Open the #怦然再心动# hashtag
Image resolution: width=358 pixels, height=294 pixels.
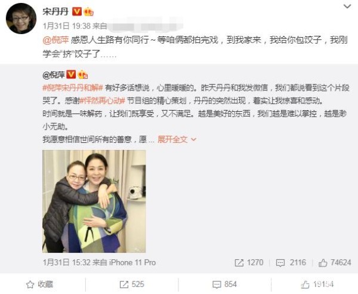tap(103, 100)
